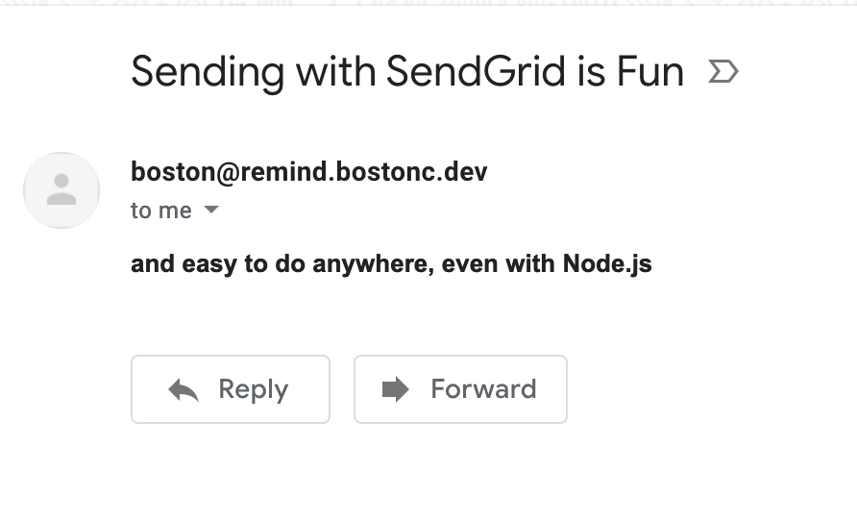
Task: Click the curved reply arrow icon
Action: point(184,390)
